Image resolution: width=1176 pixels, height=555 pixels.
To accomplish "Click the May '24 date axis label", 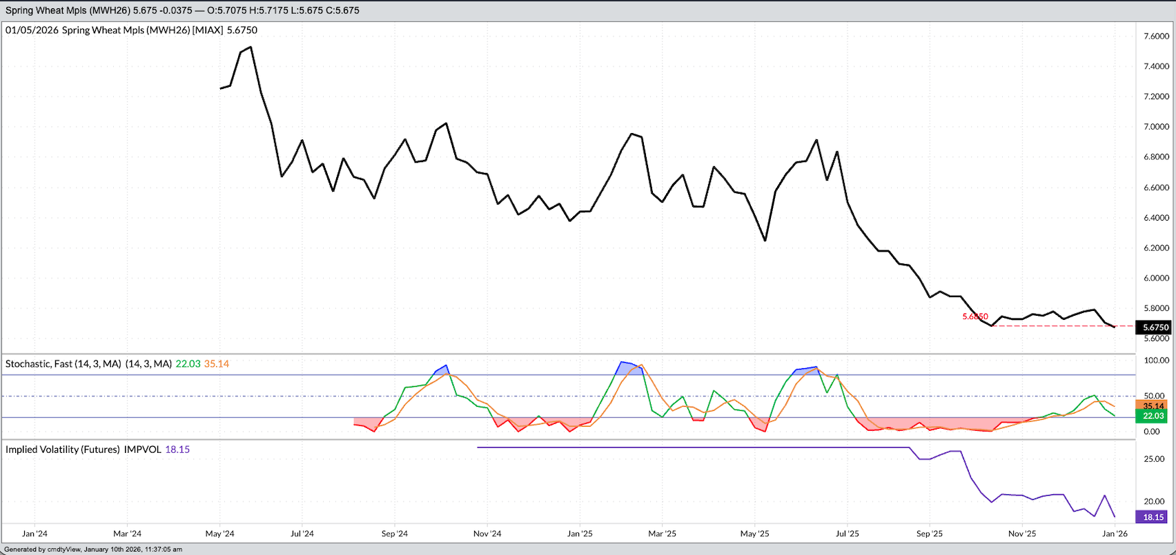I will click(x=219, y=534).
